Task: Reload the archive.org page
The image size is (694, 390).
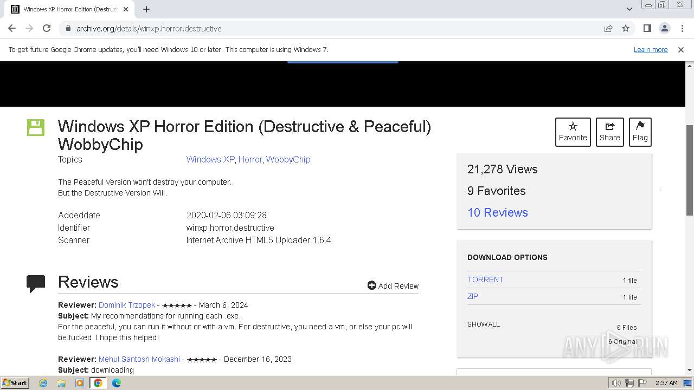Action: point(47,28)
